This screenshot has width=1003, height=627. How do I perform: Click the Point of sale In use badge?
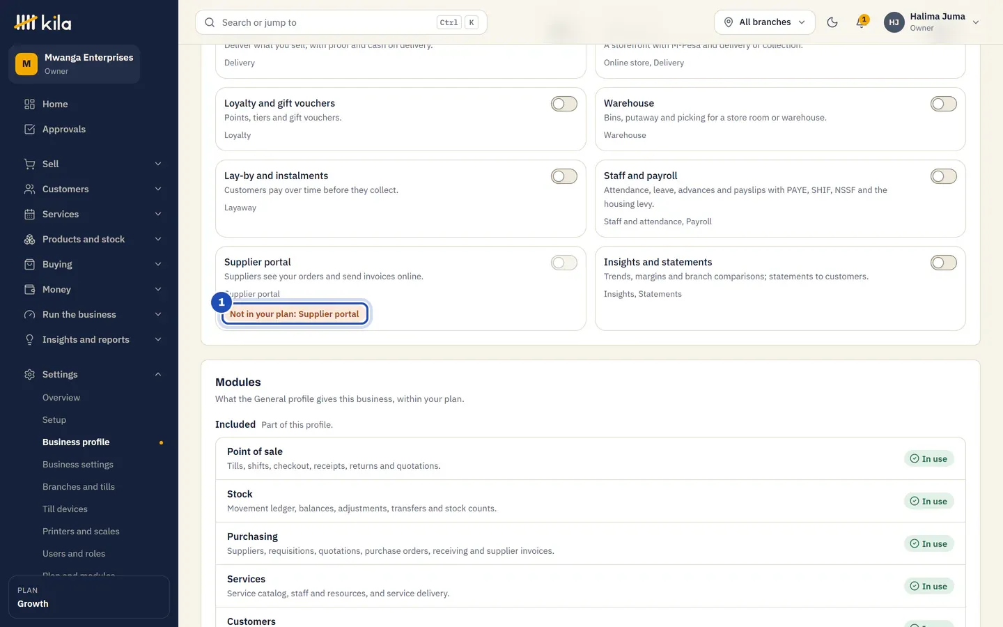tap(929, 459)
